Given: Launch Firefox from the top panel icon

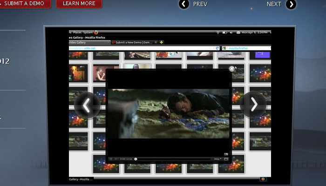Looking at the screenshot, I should [96, 32].
